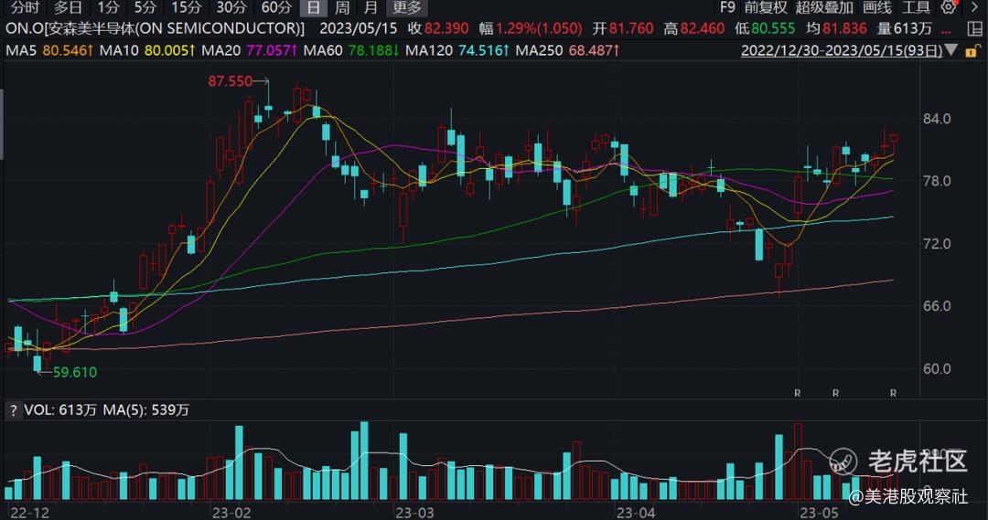
Task: Select the 1分 interval tab
Action: point(108,7)
